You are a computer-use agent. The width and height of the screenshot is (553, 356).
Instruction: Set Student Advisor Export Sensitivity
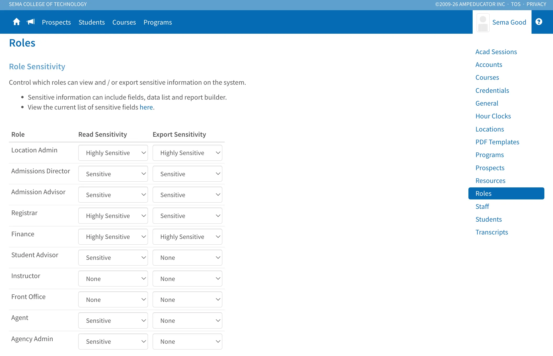click(x=187, y=258)
